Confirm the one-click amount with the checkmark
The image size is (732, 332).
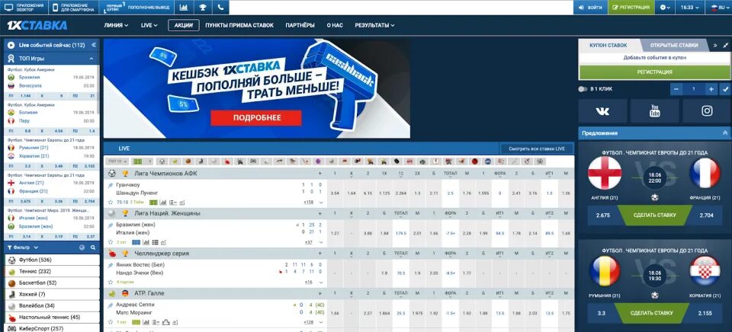coord(725,89)
